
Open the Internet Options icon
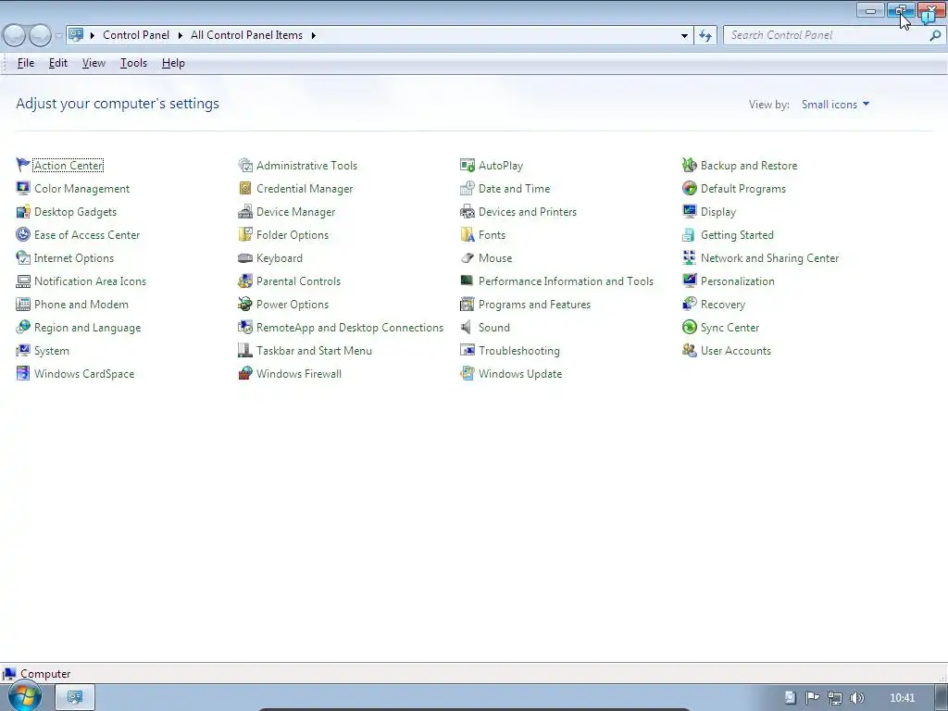coord(23,257)
